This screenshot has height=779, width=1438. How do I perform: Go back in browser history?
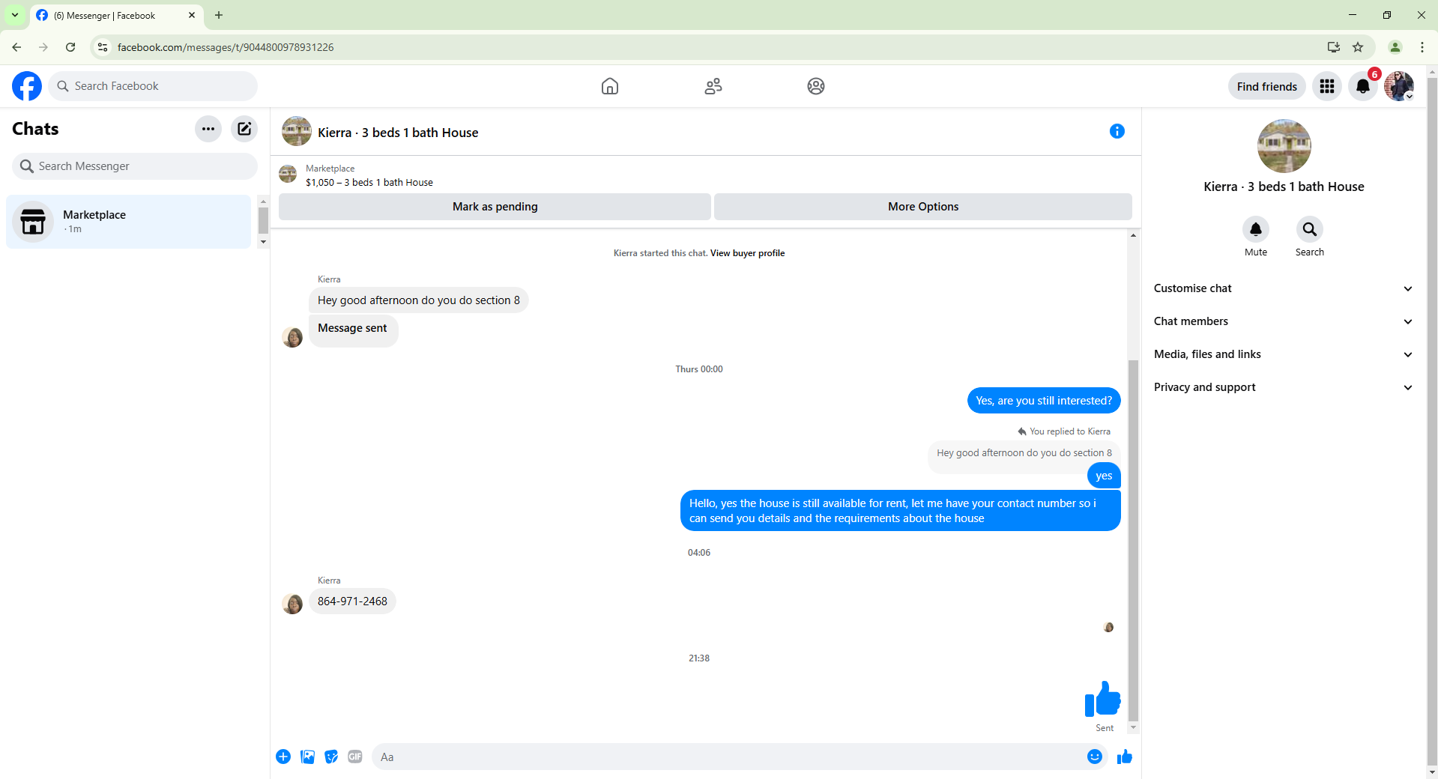pyautogui.click(x=16, y=47)
